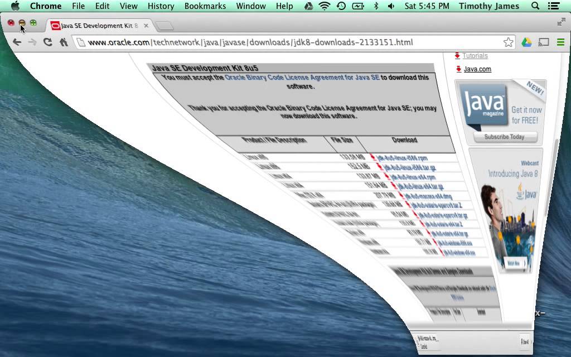
Task: Download jdk-8u5-linux-x64.tar.gz
Action: click(420, 186)
